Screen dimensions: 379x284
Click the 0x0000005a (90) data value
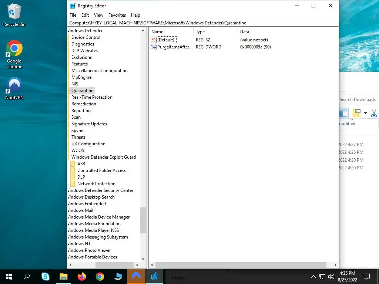[255, 47]
